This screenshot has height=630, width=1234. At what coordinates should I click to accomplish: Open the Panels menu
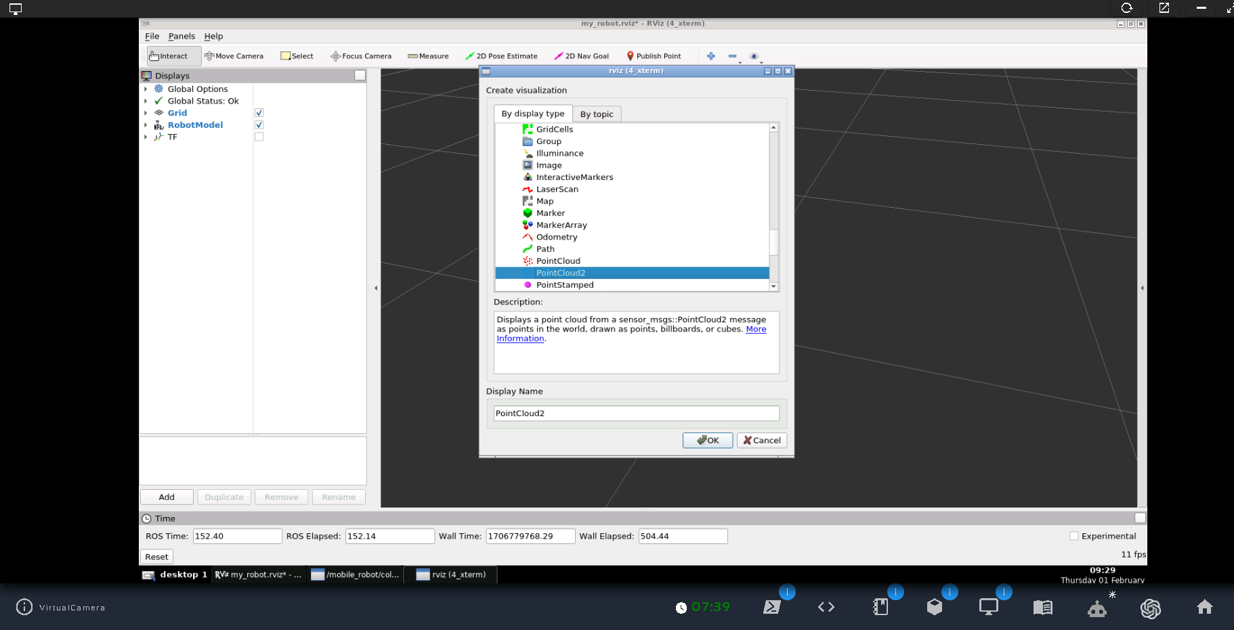click(182, 37)
